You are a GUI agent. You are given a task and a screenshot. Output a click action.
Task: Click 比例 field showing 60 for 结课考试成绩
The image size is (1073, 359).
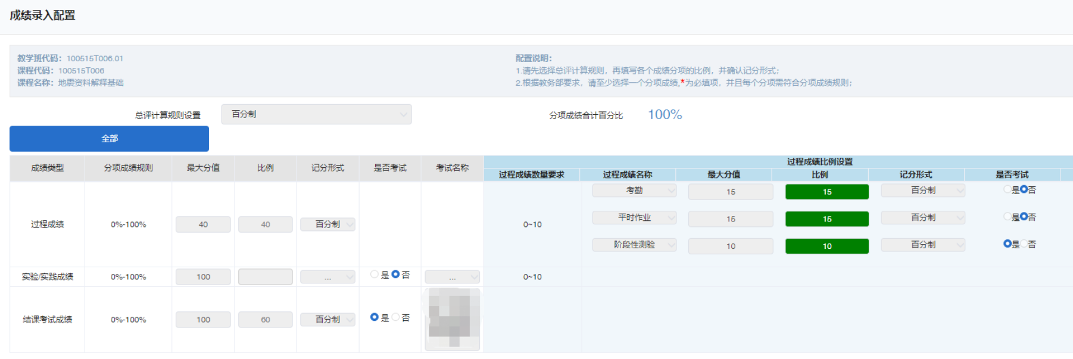coord(265,320)
